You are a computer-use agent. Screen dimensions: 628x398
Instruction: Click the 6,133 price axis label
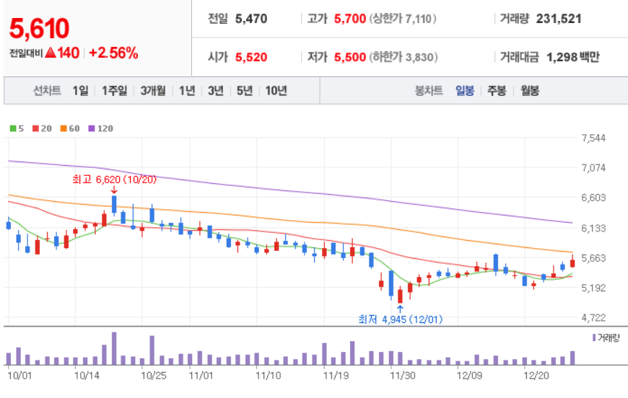[593, 229]
